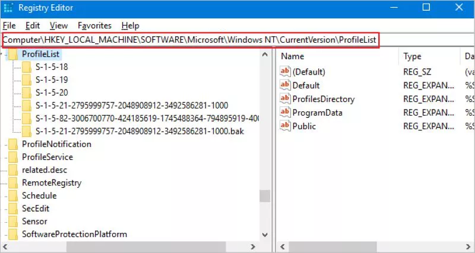Select the (Default) registry value
Screen dimensions: 475x253
click(x=309, y=72)
